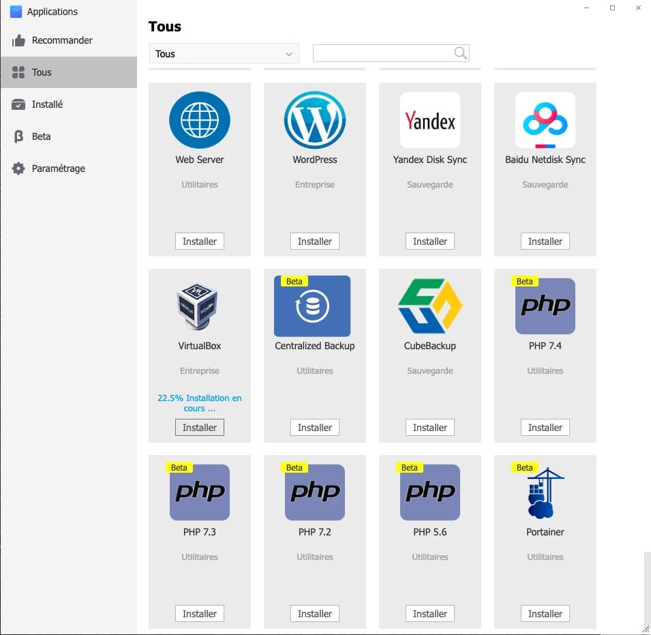Switch to the Beta section
Viewport: 651px width, 635px height.
pyautogui.click(x=68, y=136)
